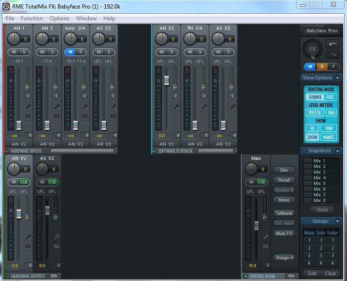Toggle CUE on Main control room channel

[262, 182]
